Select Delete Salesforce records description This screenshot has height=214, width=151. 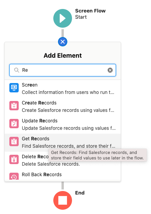pos(51,164)
